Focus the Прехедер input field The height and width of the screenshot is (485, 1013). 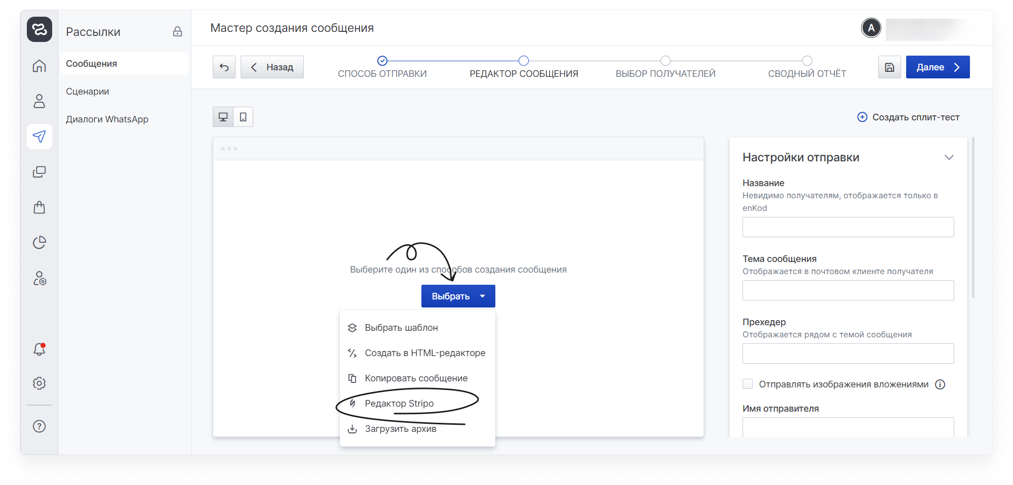coord(848,354)
